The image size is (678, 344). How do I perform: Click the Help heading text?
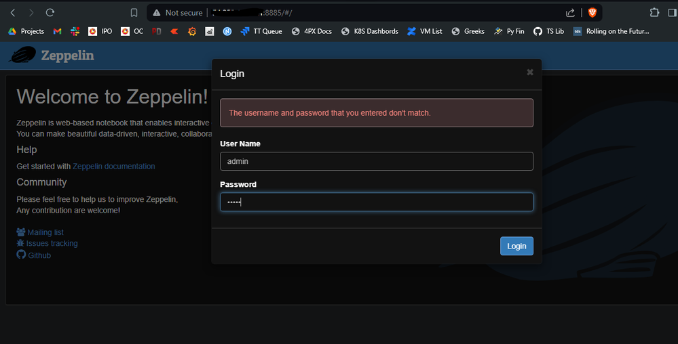[27, 150]
